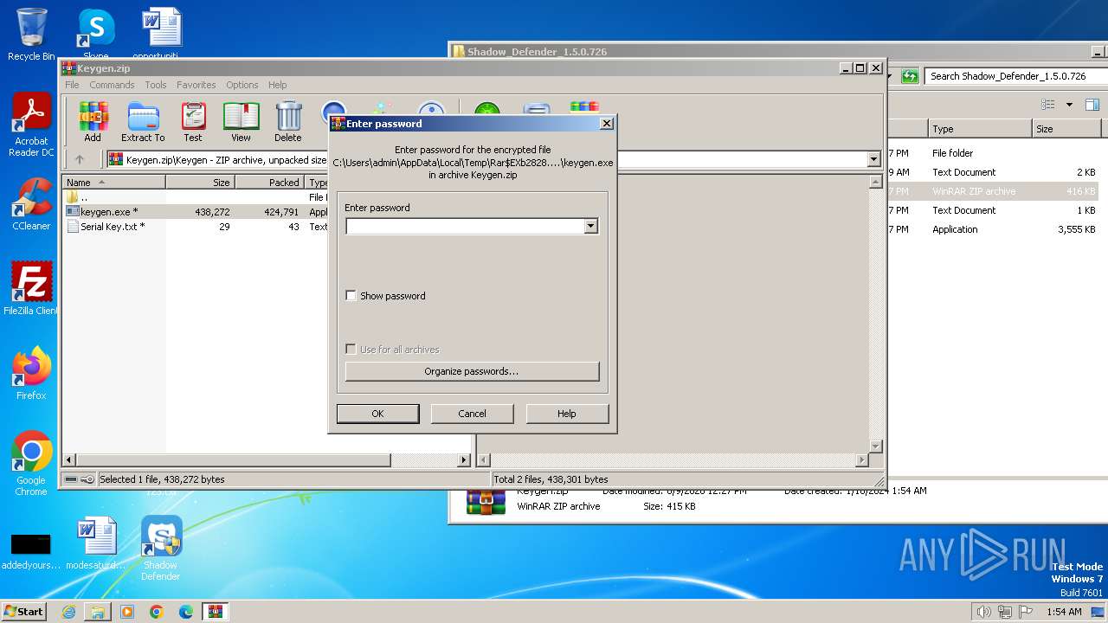
Task: Click the volume speaker tray icon
Action: 983,612
